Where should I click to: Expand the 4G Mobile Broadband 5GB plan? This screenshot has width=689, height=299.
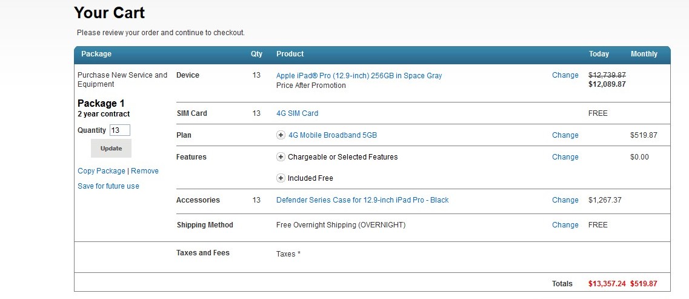(281, 135)
